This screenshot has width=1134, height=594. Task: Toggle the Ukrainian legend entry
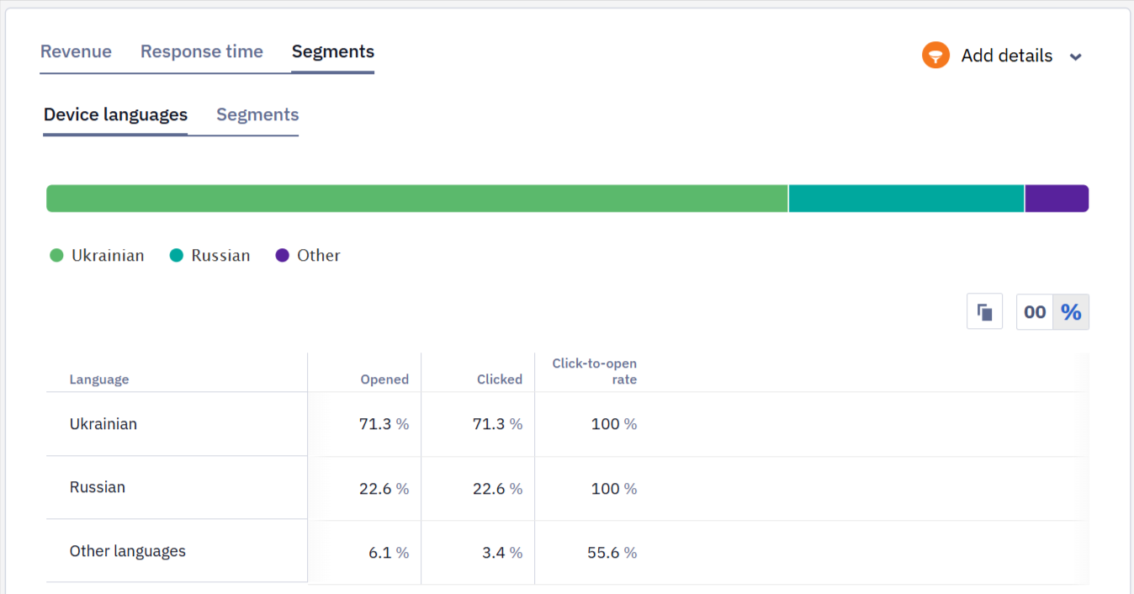[98, 256]
